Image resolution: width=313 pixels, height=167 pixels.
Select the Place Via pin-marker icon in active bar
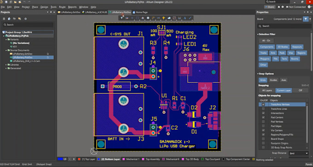164,18
